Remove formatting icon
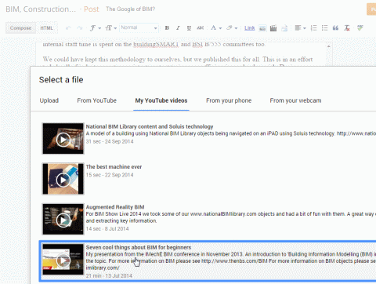This screenshot has width=376, height=284. [x=347, y=28]
